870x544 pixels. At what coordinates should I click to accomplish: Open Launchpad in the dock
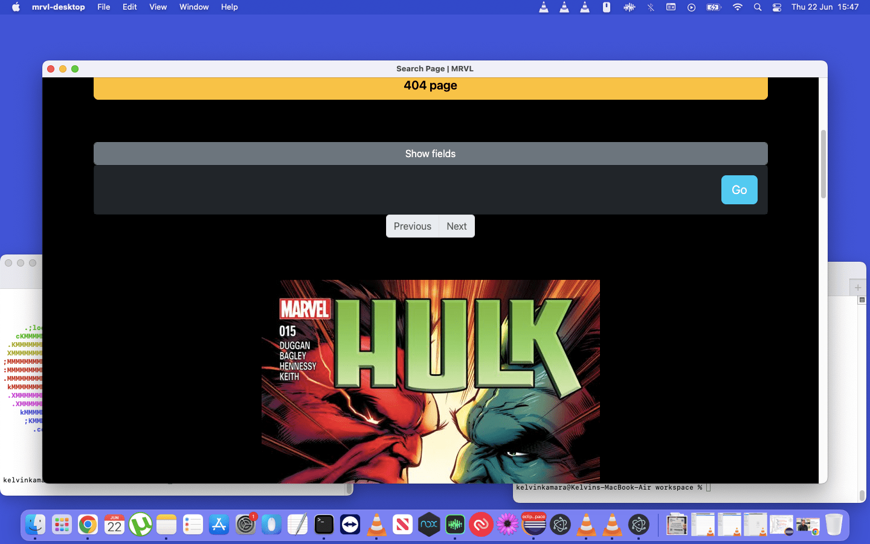[62, 525]
